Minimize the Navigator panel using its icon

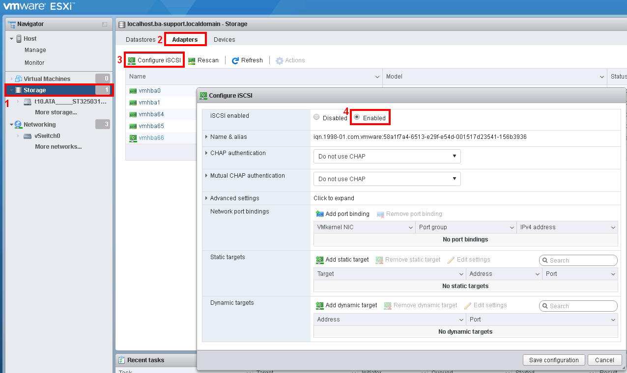[104, 24]
